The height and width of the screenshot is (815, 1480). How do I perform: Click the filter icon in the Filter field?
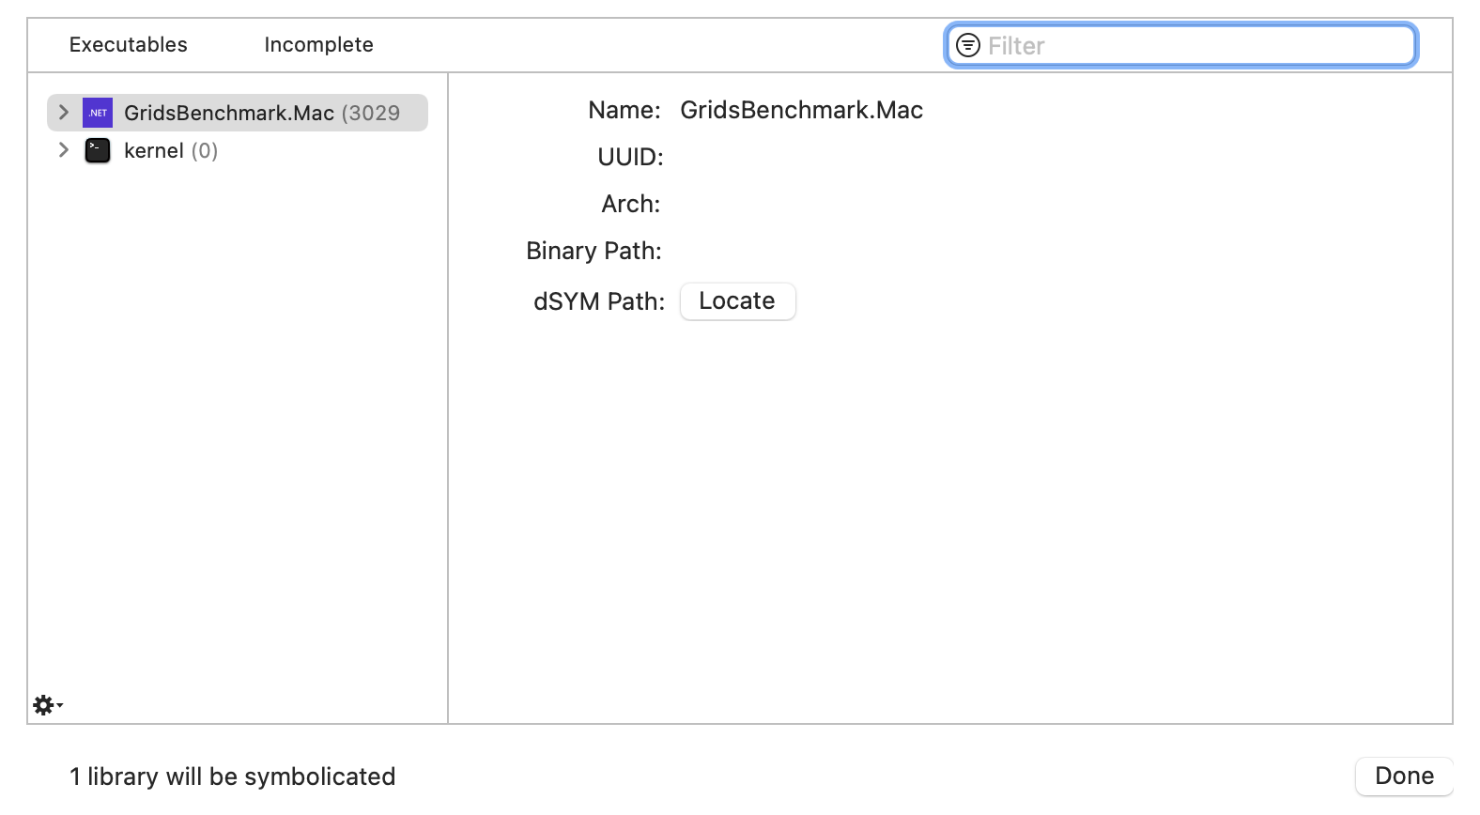[968, 44]
